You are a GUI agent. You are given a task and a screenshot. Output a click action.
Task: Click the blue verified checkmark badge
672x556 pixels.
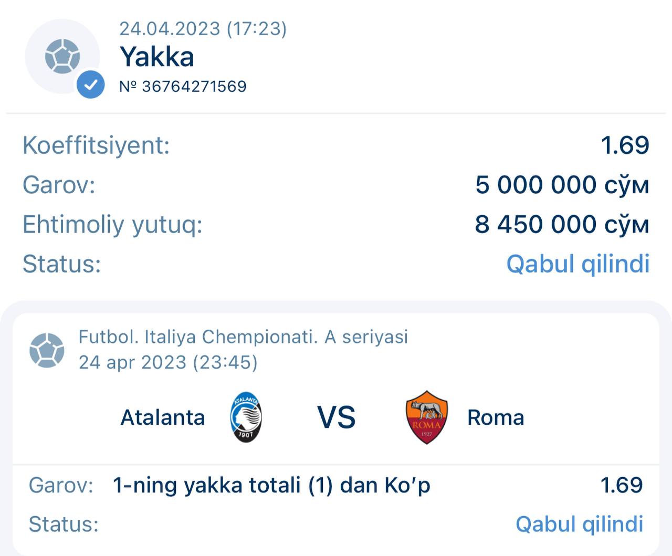[90, 85]
